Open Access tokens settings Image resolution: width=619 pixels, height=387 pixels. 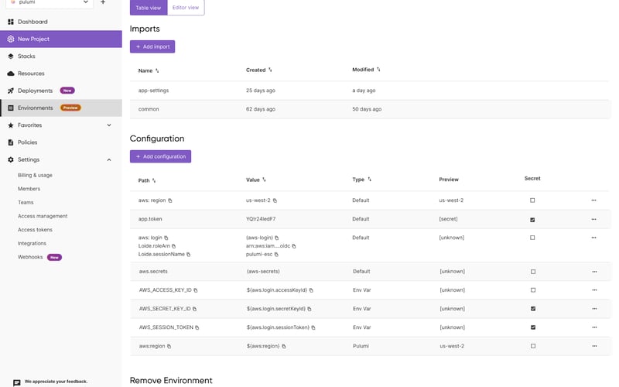[35, 229]
